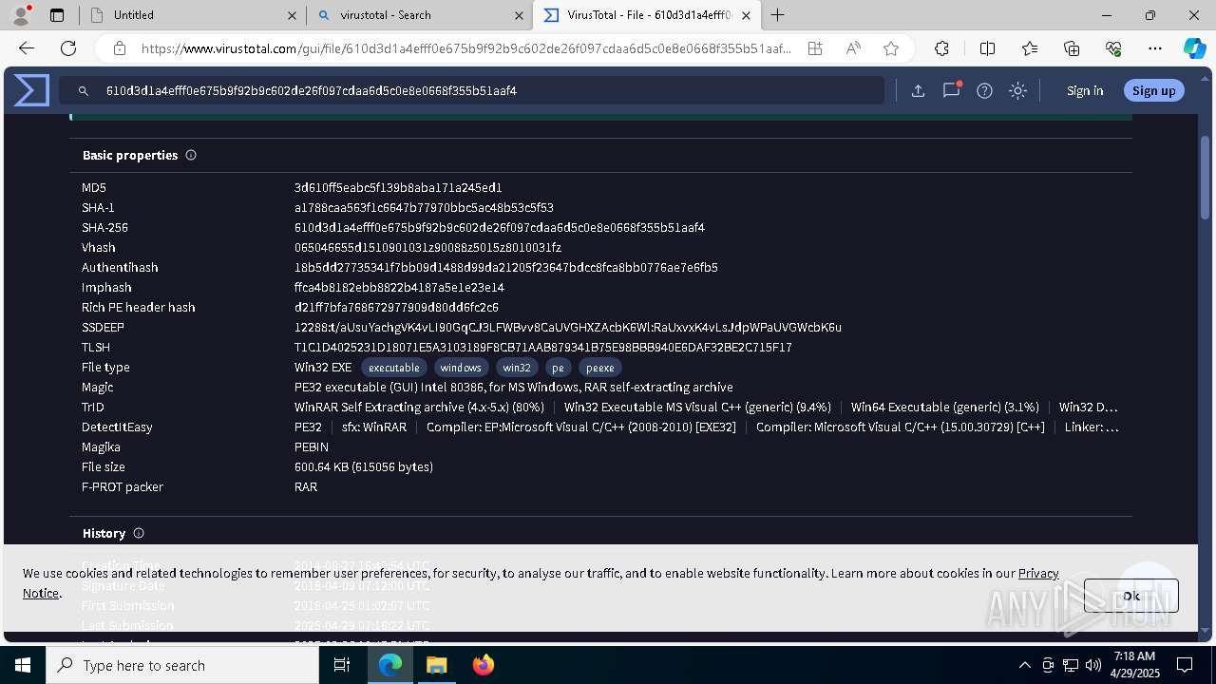Viewport: 1216px width, 684px height.
Task: Open browser Extensions puzzle icon
Action: (x=941, y=48)
